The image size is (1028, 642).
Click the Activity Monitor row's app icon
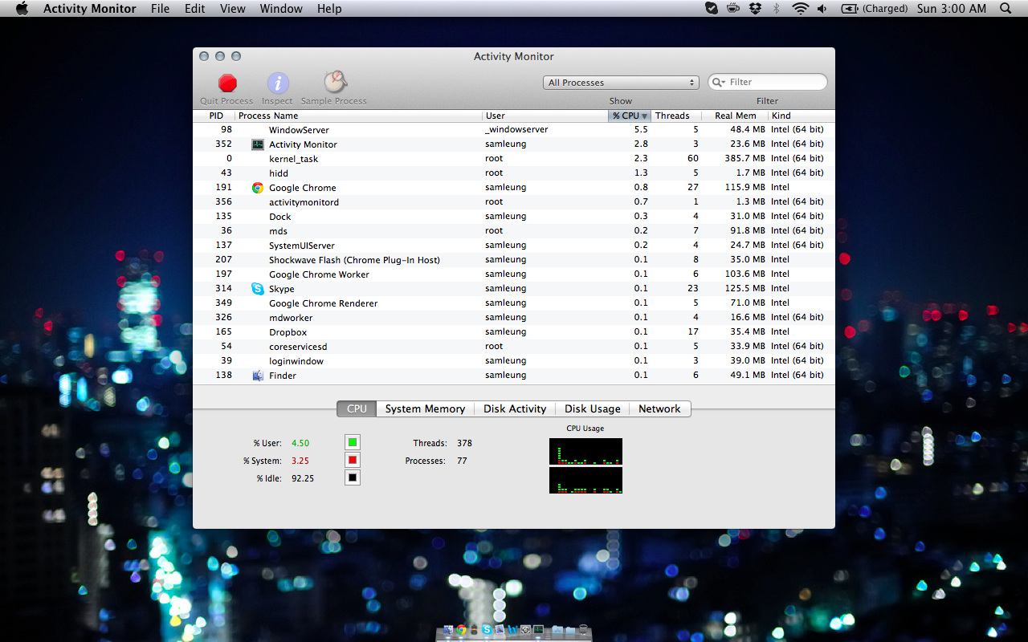coord(258,144)
